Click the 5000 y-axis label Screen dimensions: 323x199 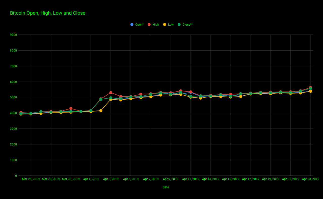coord(14,97)
